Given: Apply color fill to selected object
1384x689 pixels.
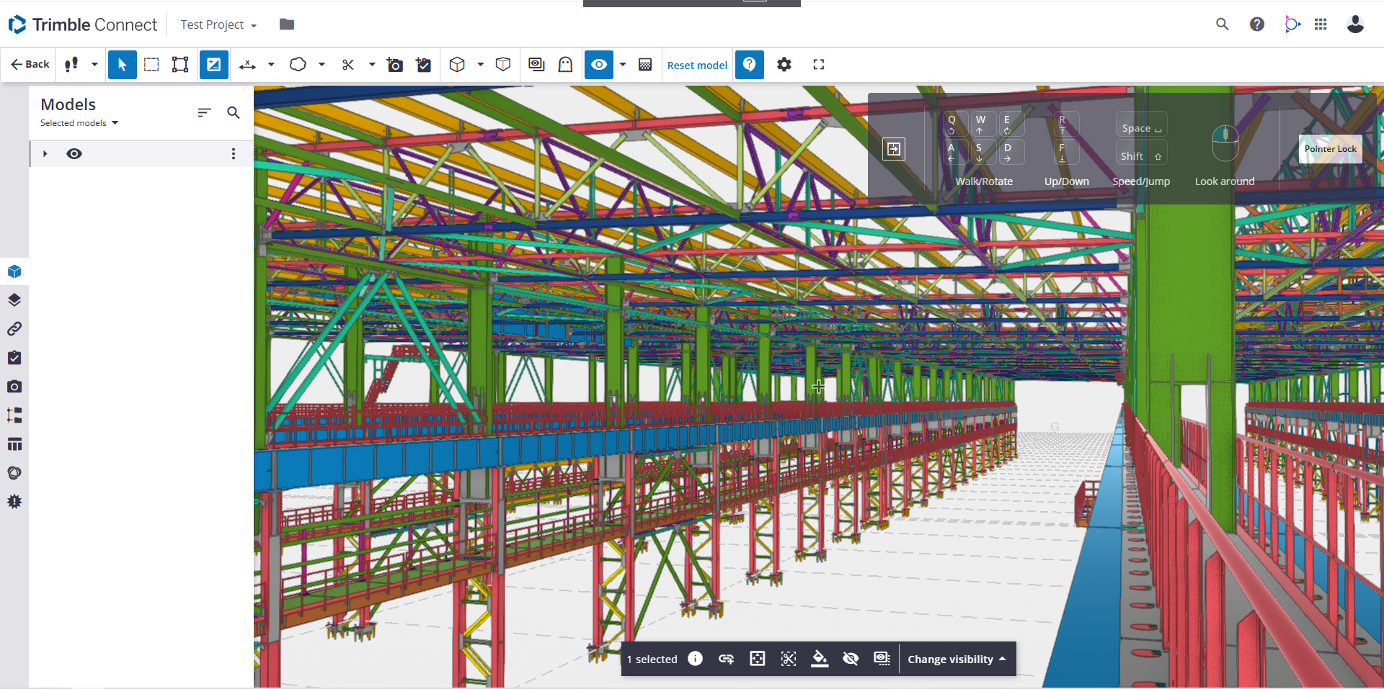Looking at the screenshot, I should [x=820, y=659].
